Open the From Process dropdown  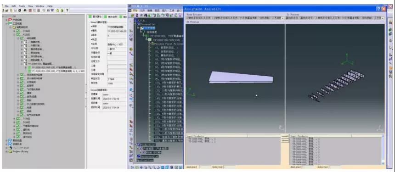(282, 18)
